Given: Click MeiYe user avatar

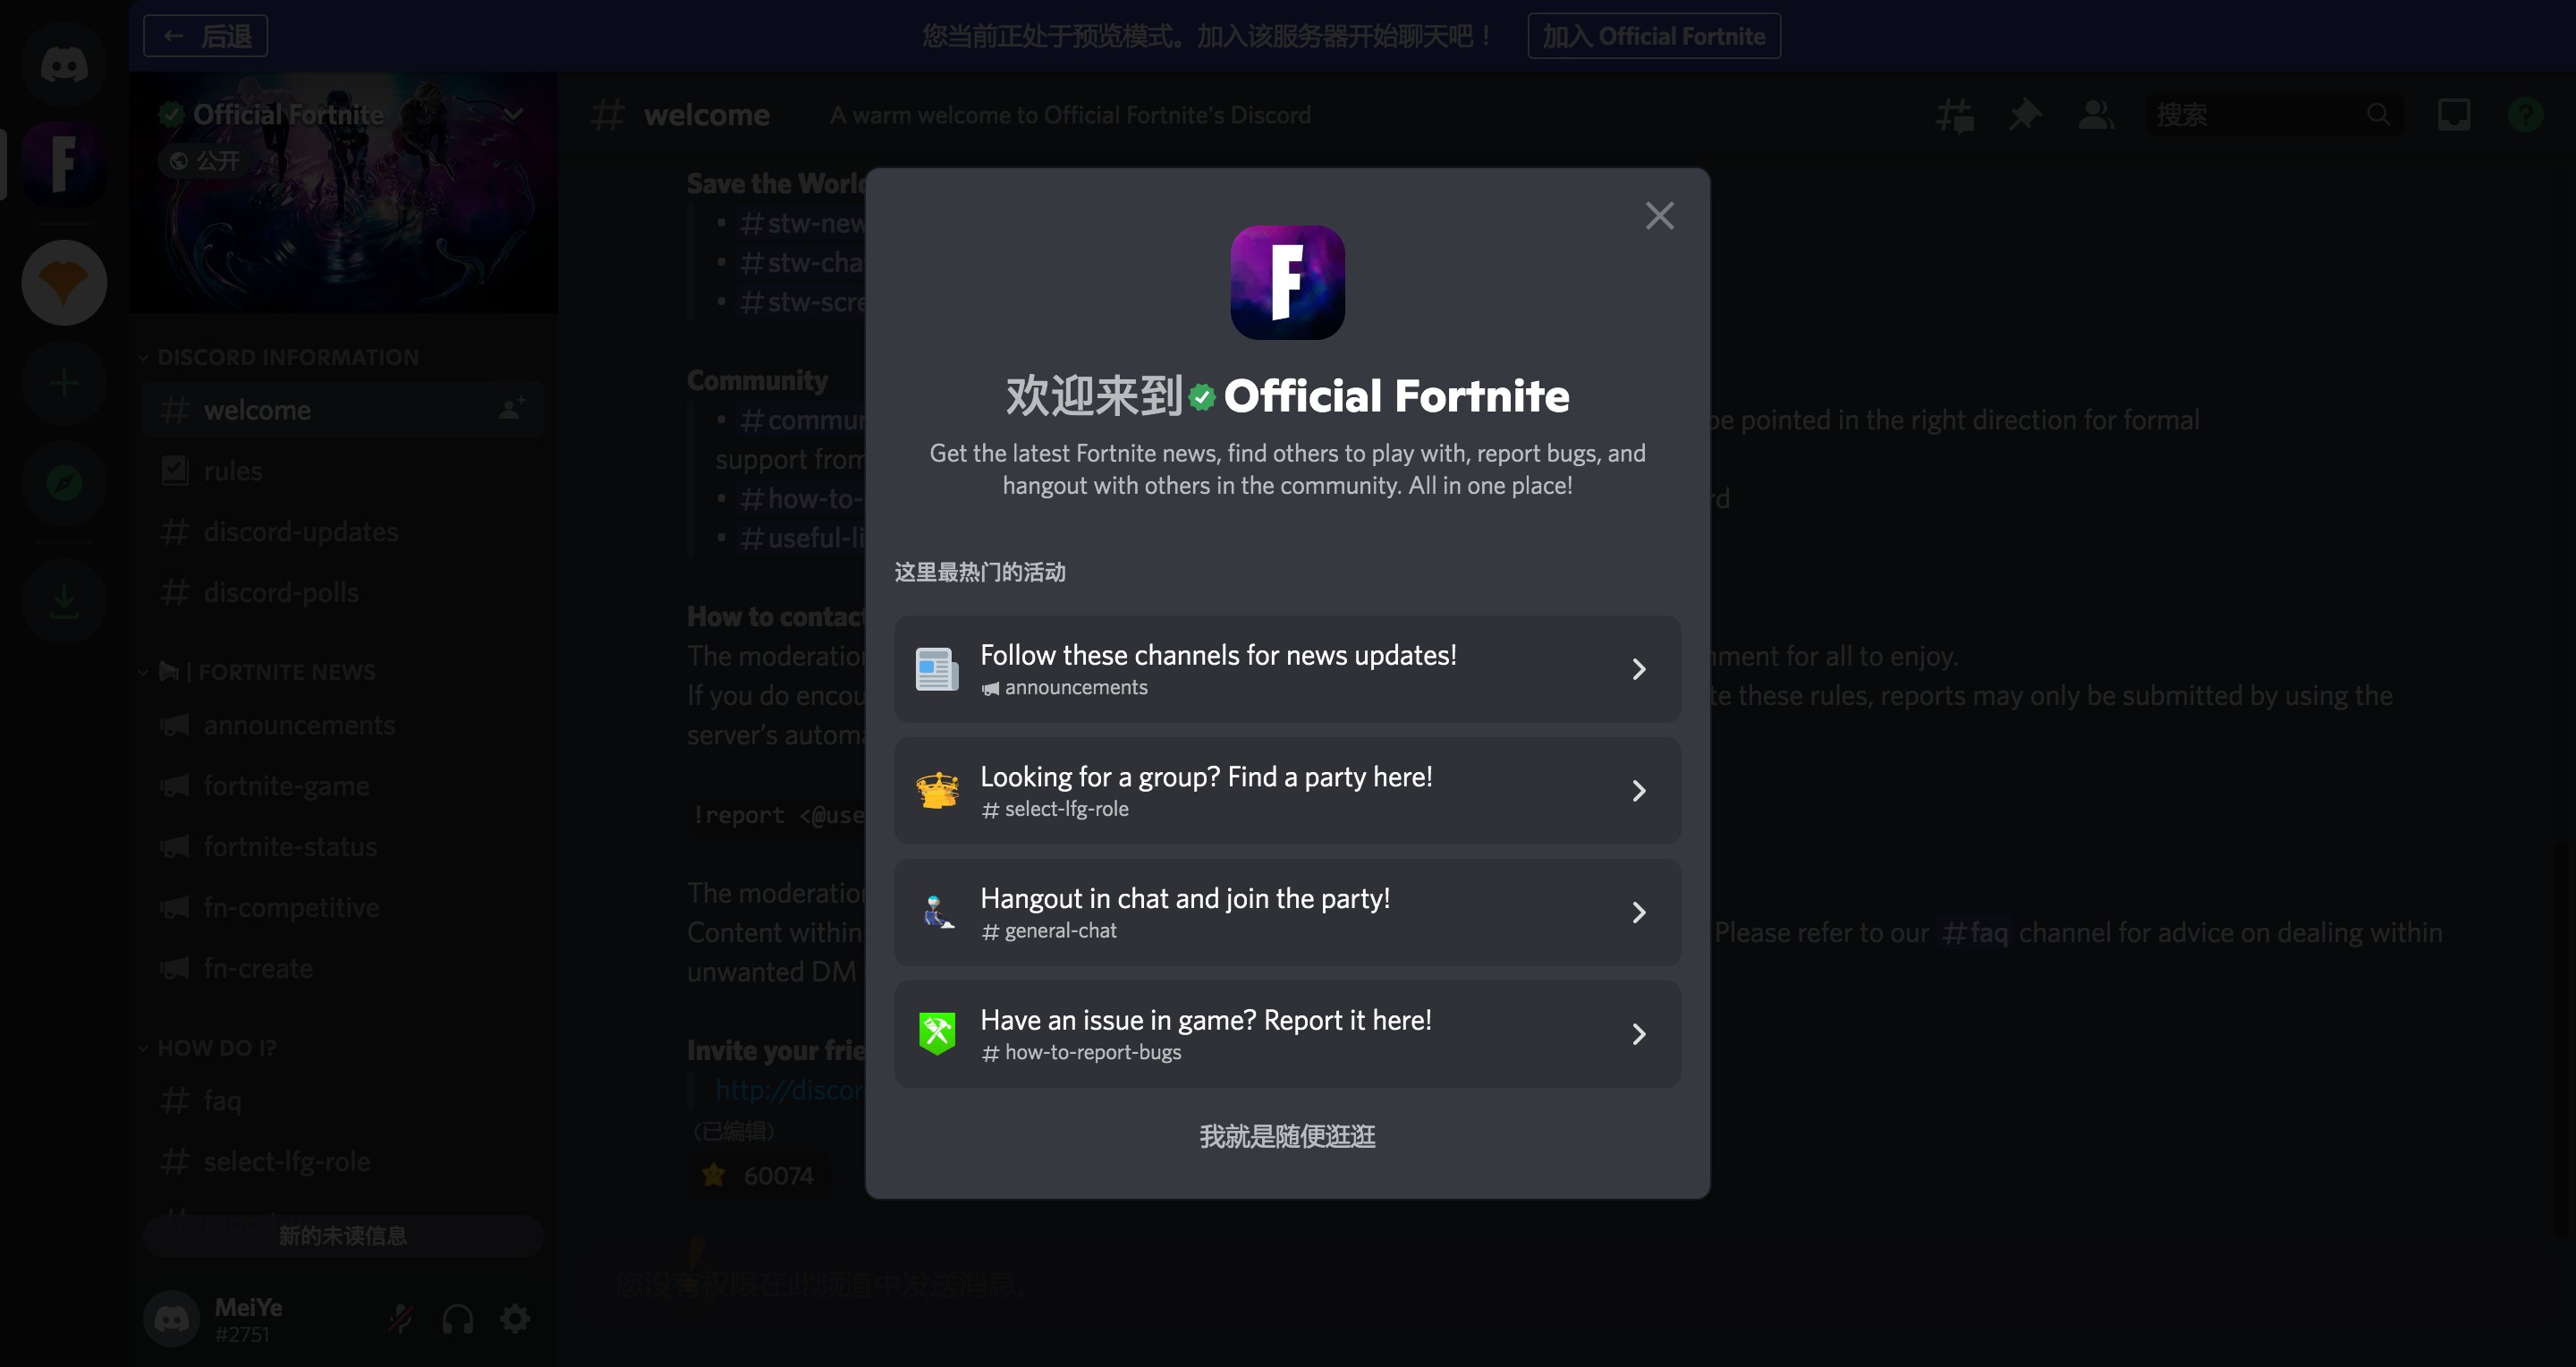Looking at the screenshot, I should [172, 1319].
